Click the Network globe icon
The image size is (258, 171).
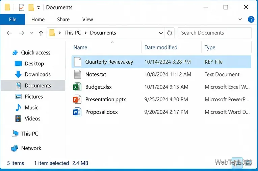(x=15, y=148)
